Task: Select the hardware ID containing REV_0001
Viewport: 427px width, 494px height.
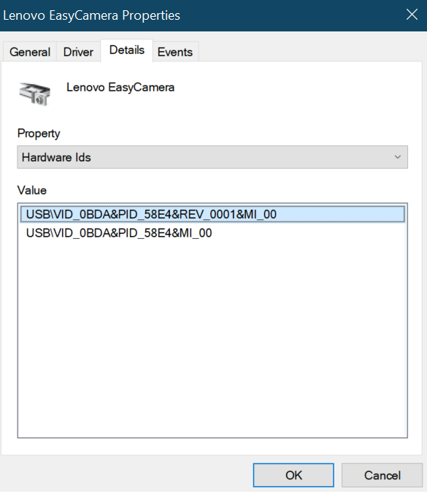Action: (212, 214)
